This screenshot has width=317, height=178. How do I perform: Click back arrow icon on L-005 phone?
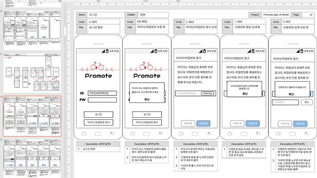307,133
